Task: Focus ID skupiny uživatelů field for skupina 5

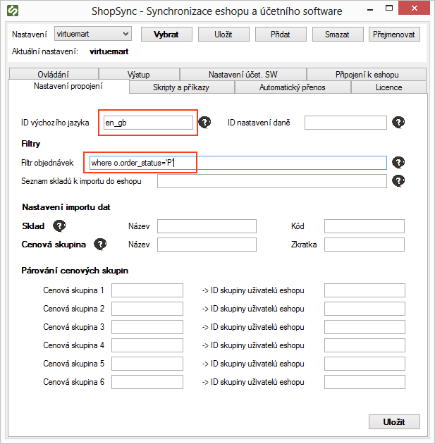Action: (x=364, y=364)
